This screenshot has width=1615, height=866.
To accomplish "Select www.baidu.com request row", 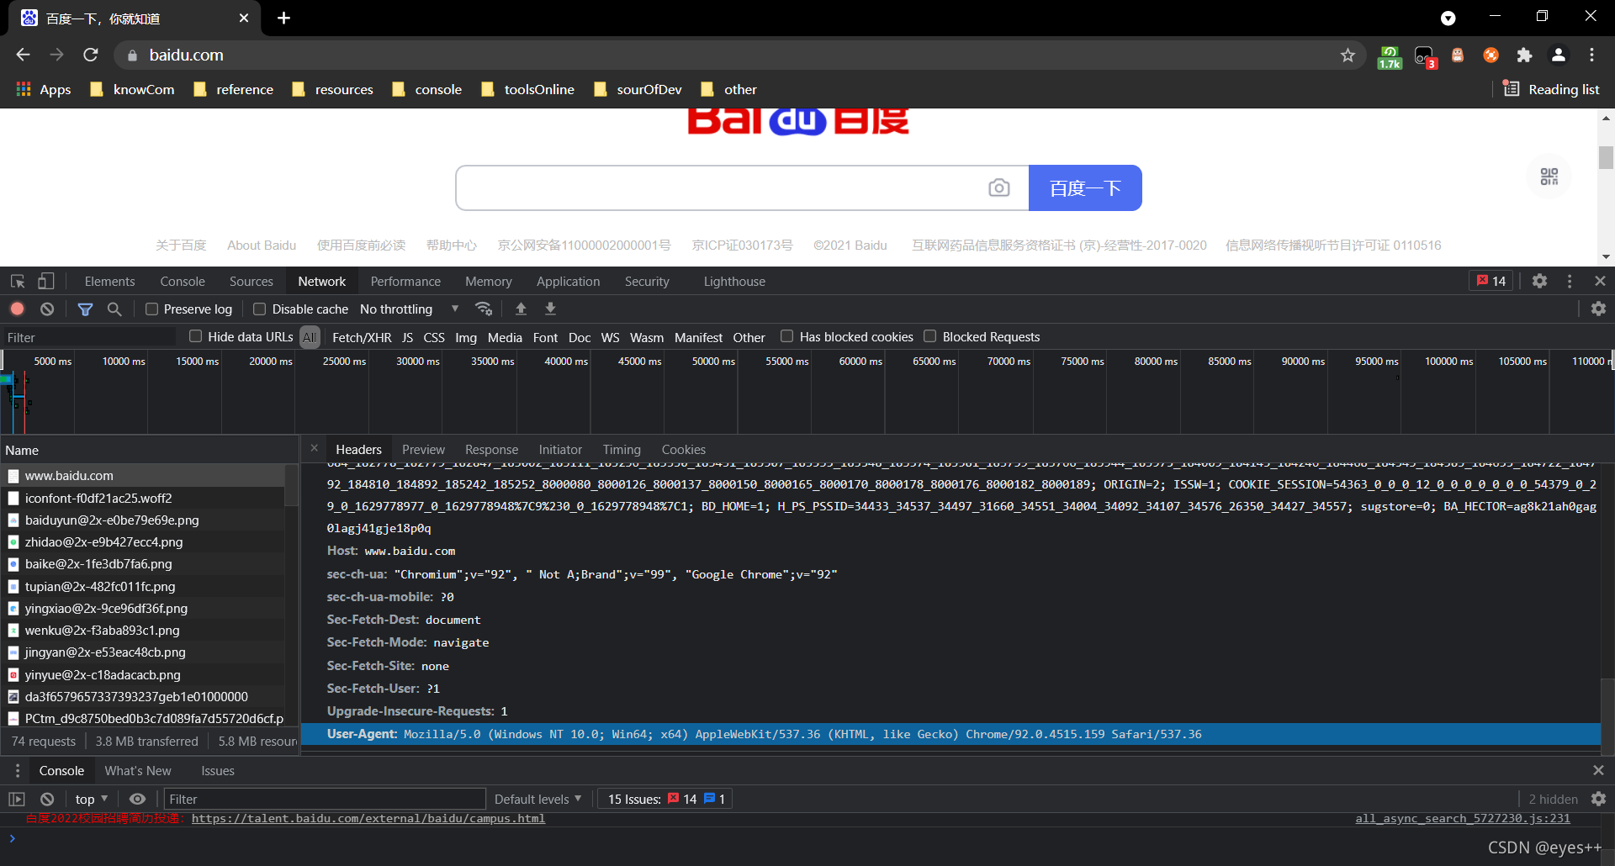I will [143, 476].
